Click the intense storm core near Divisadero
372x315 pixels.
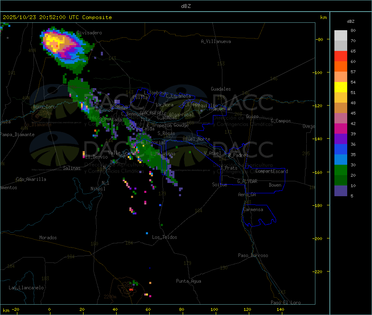(x=55, y=42)
